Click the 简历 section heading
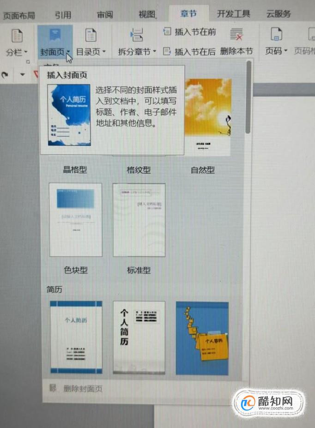 click(55, 289)
